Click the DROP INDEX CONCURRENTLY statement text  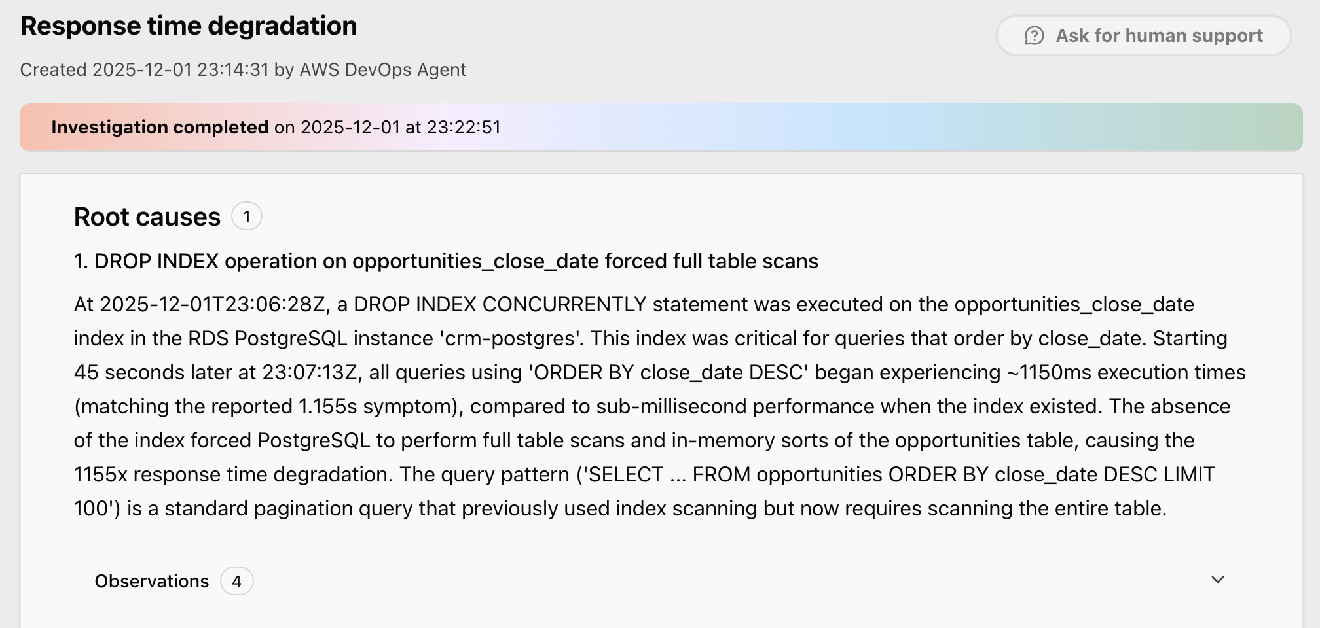click(x=500, y=304)
